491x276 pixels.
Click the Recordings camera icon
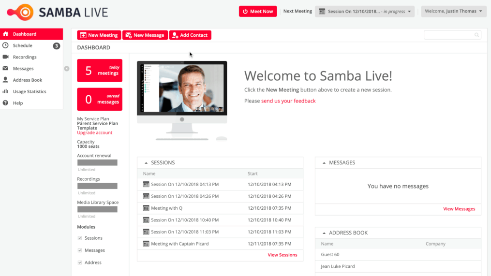[x=6, y=57]
